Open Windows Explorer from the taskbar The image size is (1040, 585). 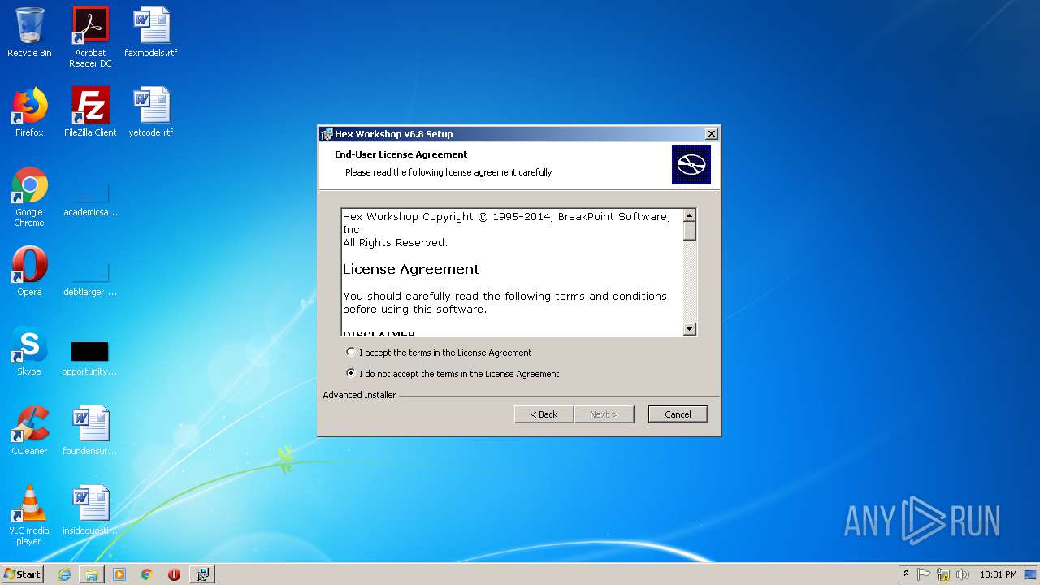click(x=92, y=574)
